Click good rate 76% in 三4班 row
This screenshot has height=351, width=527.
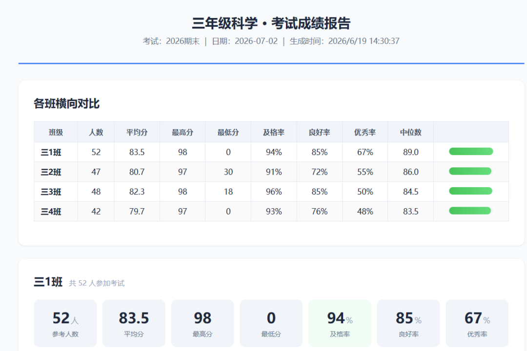point(319,212)
